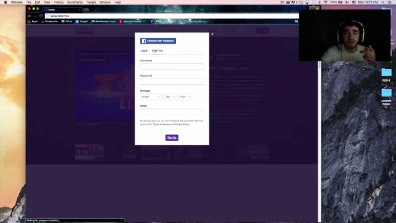Open the History menu

pos(59,2)
